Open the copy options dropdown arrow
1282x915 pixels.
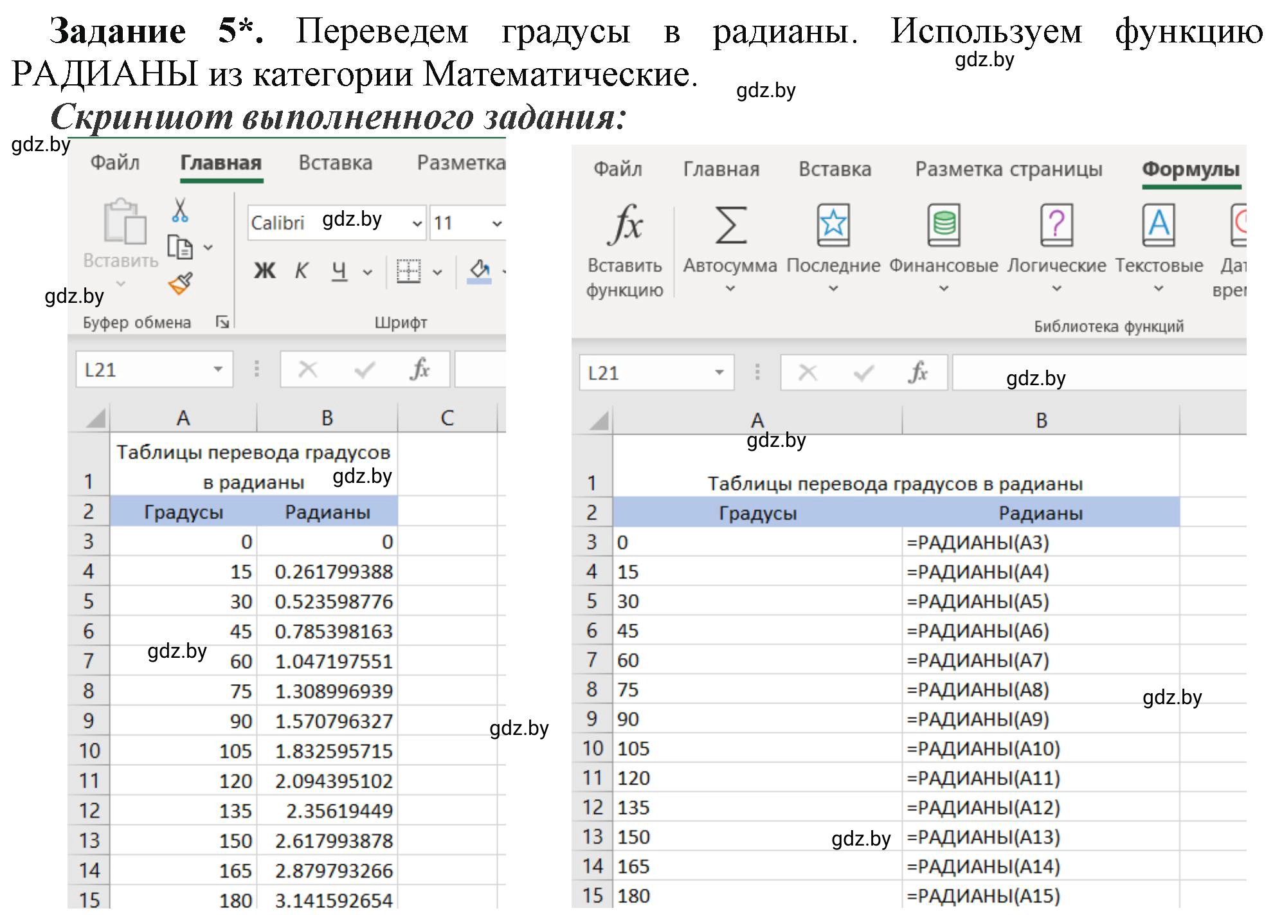point(208,247)
